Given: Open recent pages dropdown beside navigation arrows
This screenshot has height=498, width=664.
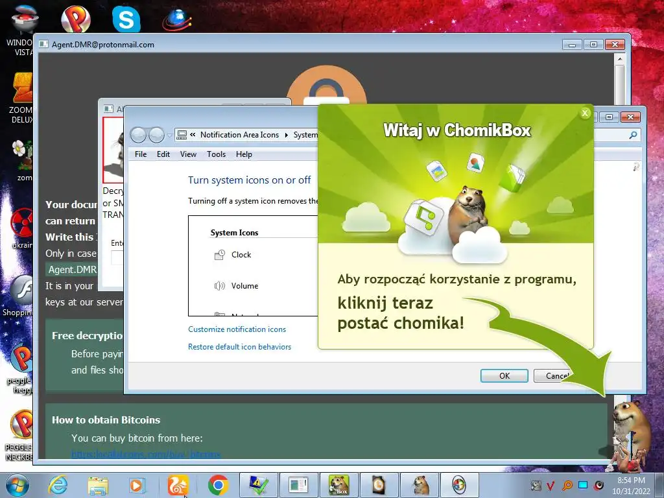Looking at the screenshot, I should click(x=169, y=136).
